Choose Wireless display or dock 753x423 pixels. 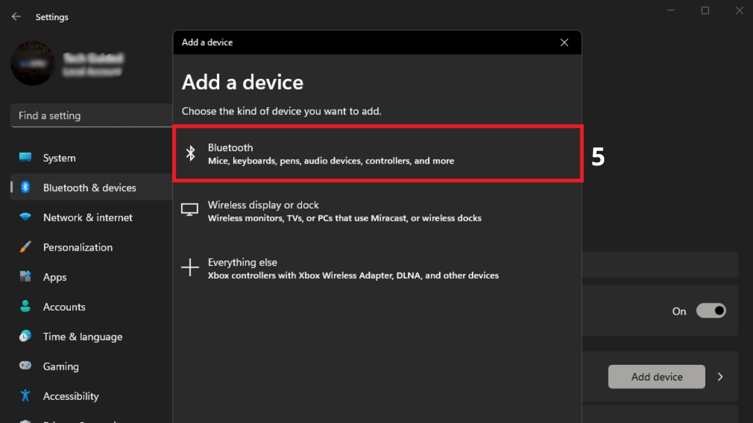click(x=378, y=211)
